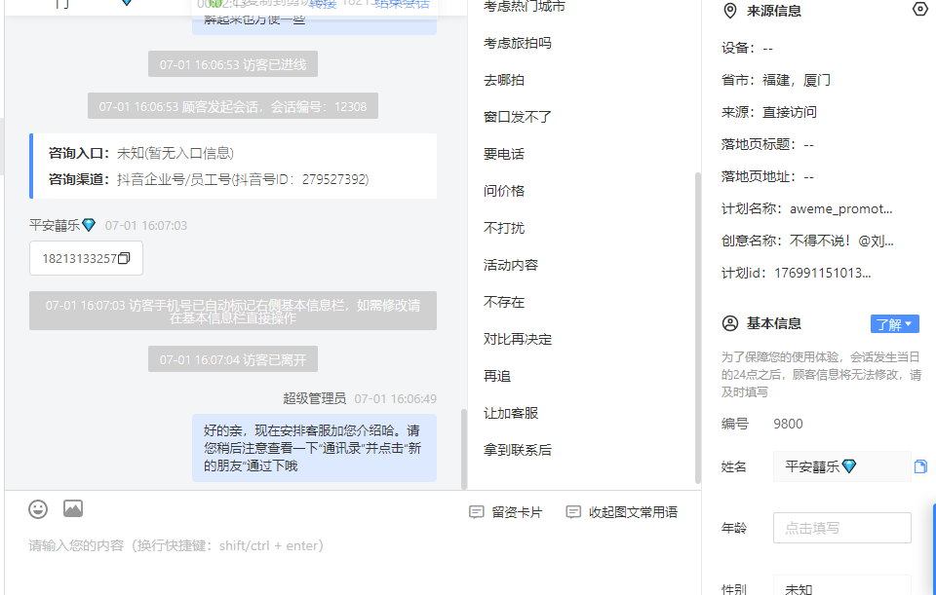Select quick reply 要电话
Viewport: 936px width, 595px height.
coord(504,154)
